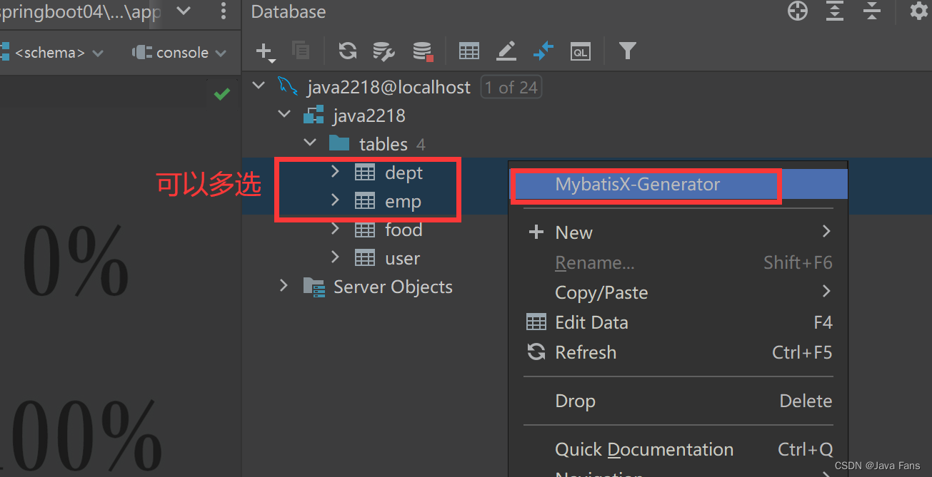Expand the user table node

coord(336,257)
